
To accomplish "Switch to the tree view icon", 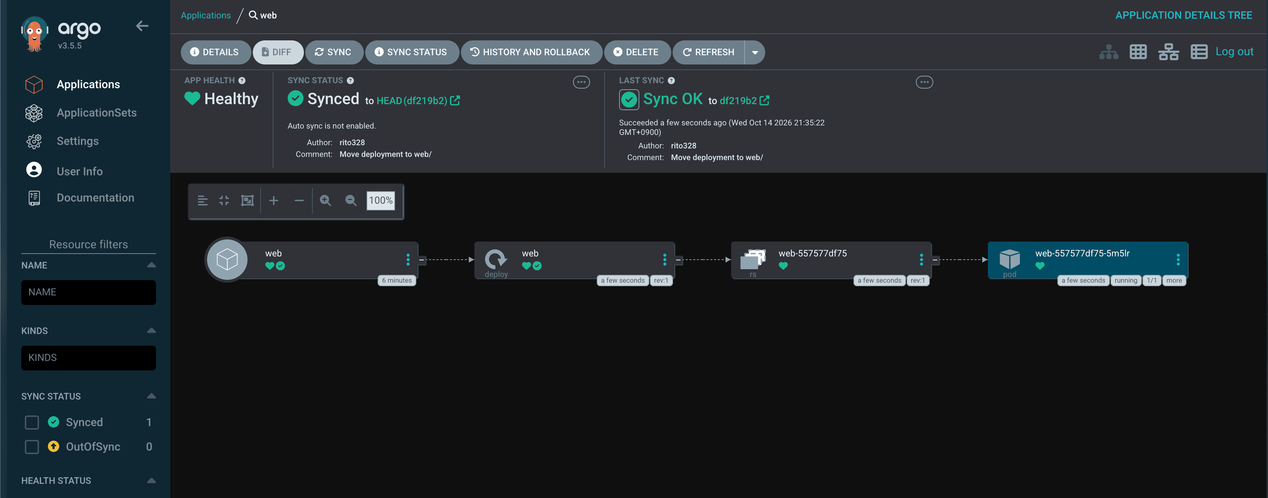I will 1108,52.
